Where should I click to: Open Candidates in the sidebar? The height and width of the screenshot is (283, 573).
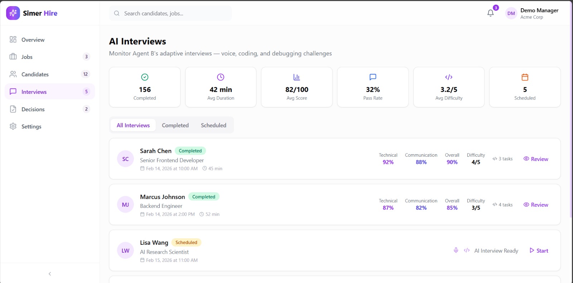click(x=50, y=74)
